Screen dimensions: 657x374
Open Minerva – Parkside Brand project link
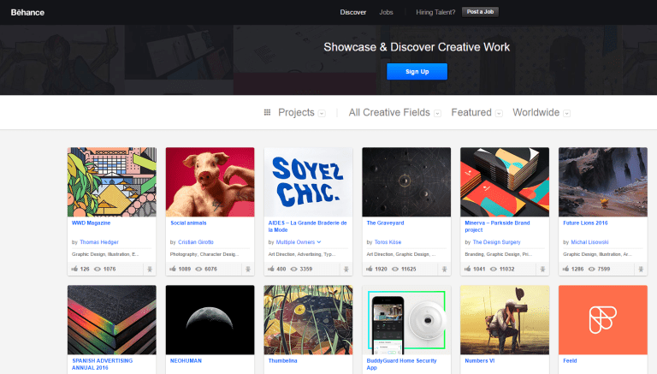pyautogui.click(x=497, y=227)
